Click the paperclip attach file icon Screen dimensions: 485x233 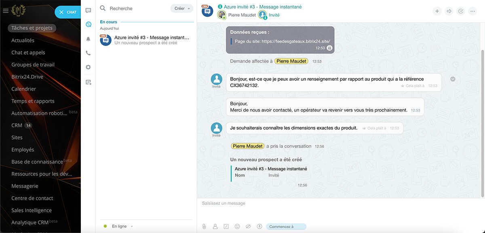click(x=204, y=227)
